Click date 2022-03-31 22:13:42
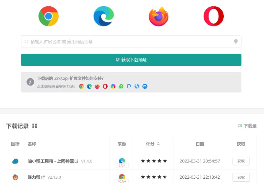The width and height of the screenshot is (264, 183). (200, 177)
